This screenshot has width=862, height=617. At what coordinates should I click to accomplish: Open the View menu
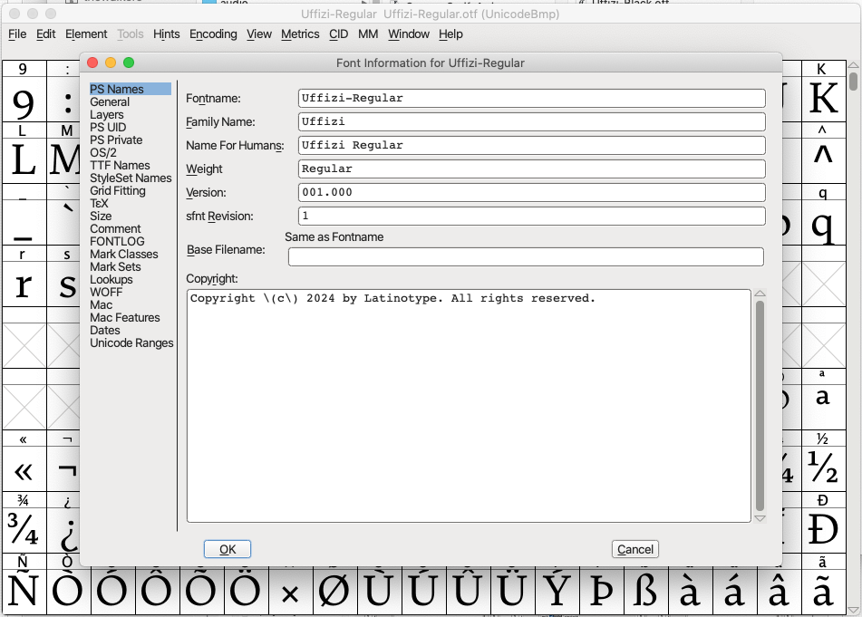tap(259, 34)
